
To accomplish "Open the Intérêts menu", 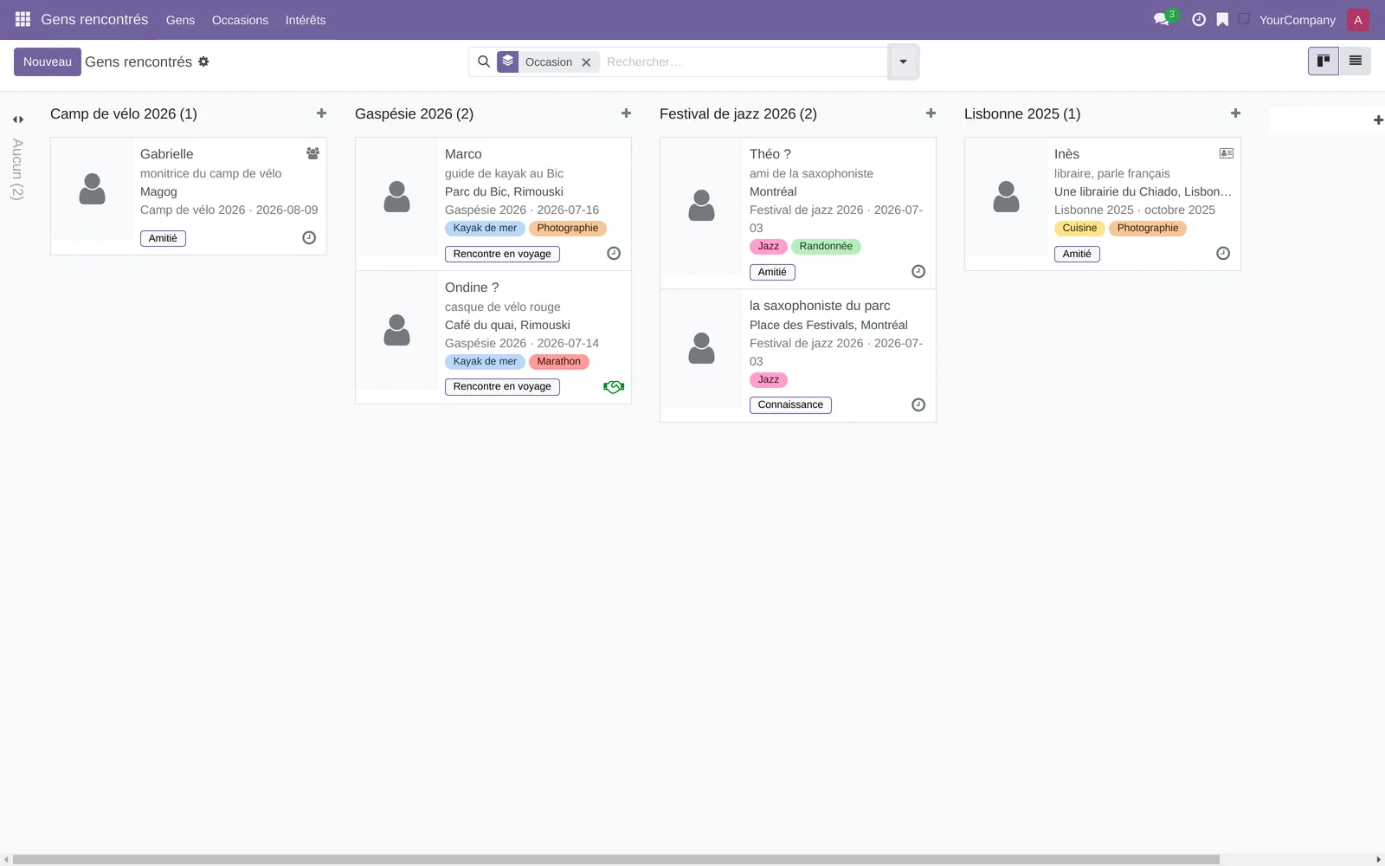I will (306, 20).
